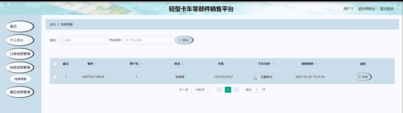Image resolution: width=403 pixels, height=113 pixels.
Task: Sort by 汽车名称 column arrows
Action: [x=272, y=64]
